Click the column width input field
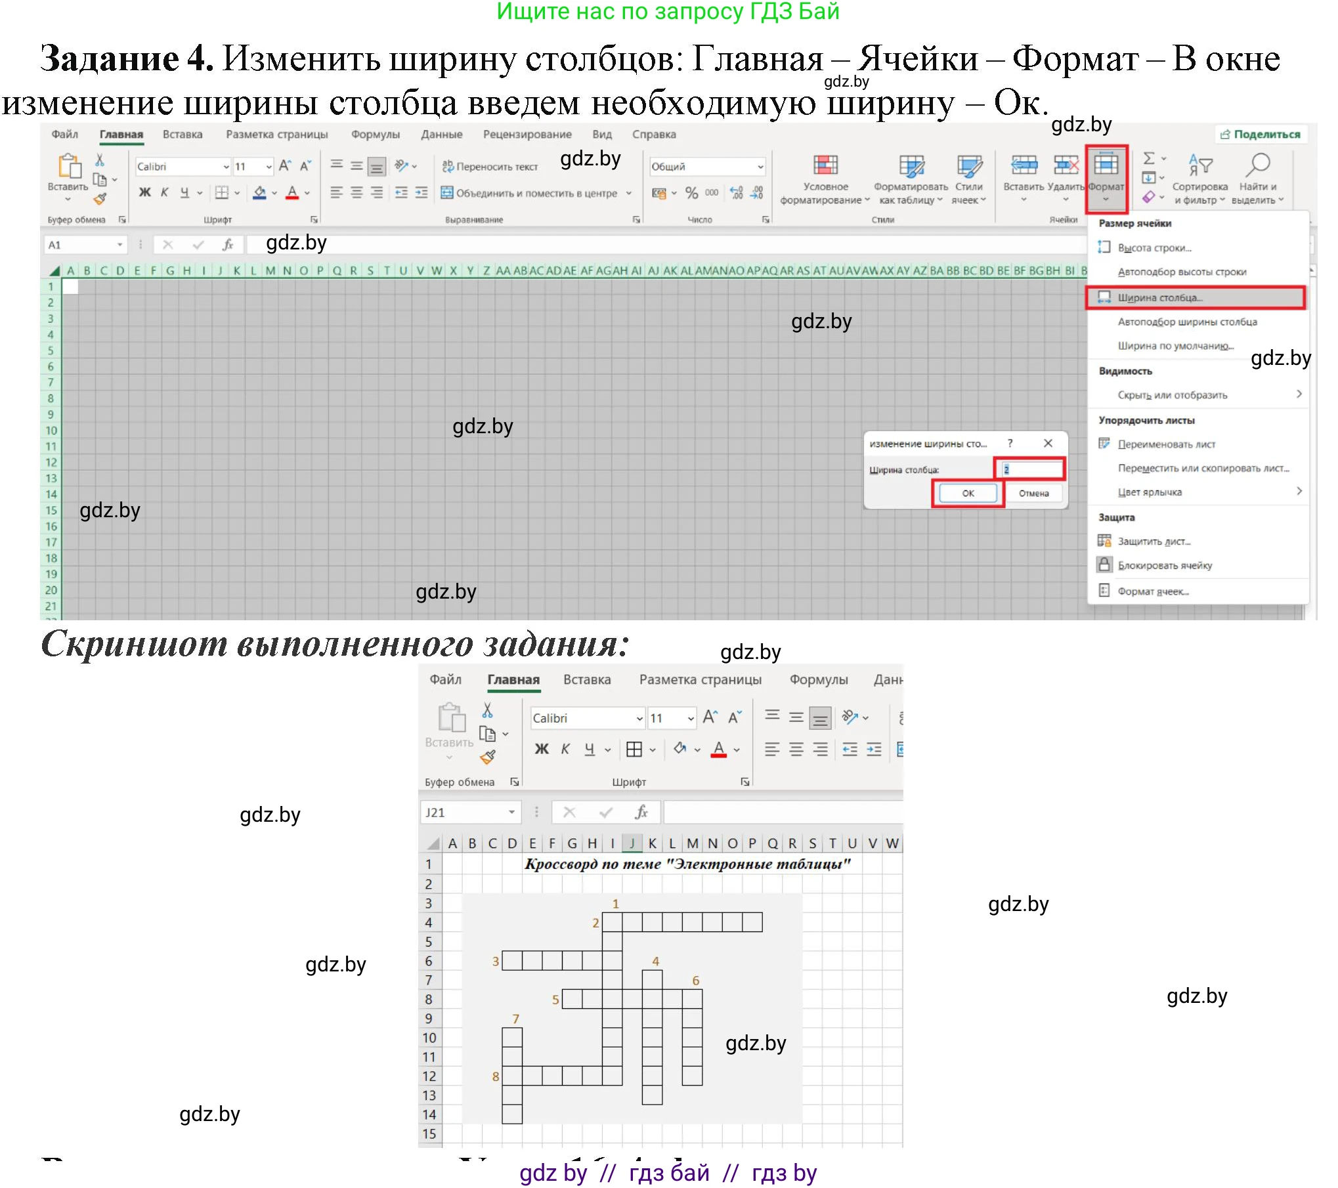Viewport: 1338px width, 1188px height. pos(1031,469)
